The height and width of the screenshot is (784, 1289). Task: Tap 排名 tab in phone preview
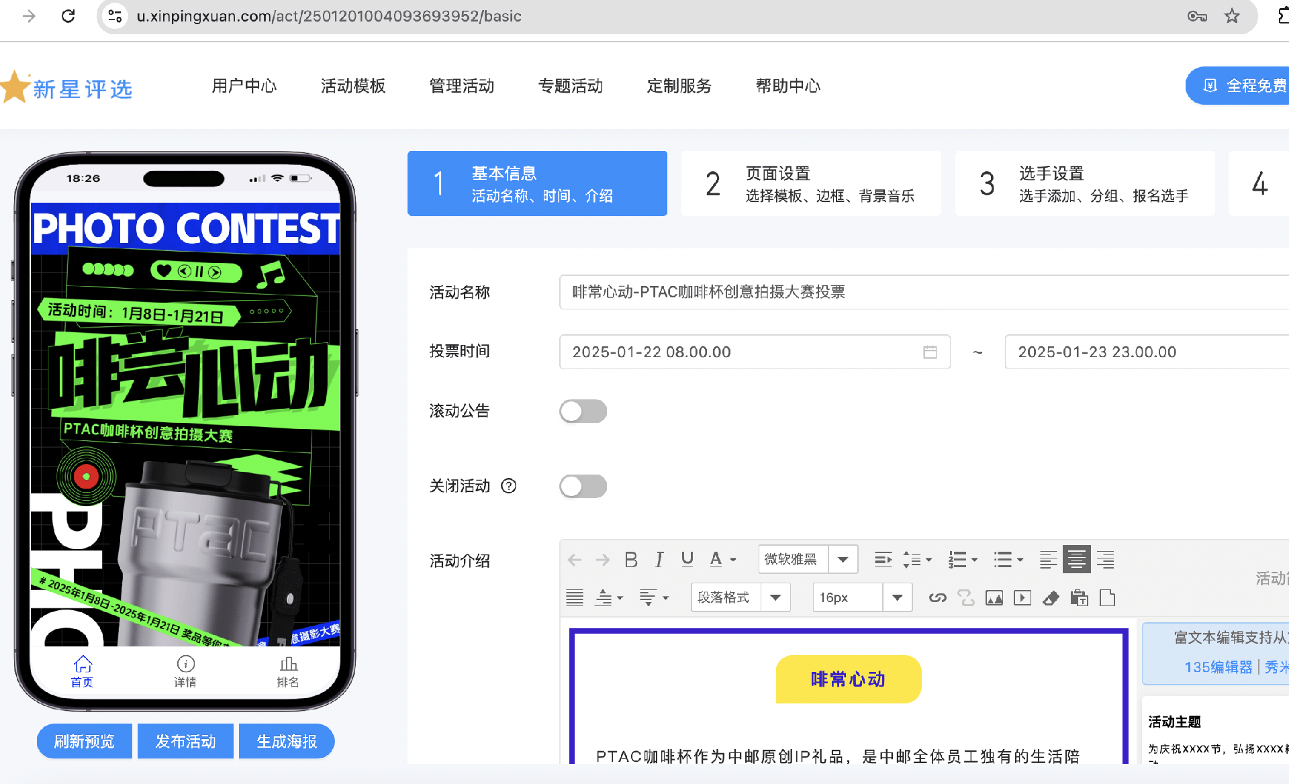tap(288, 671)
